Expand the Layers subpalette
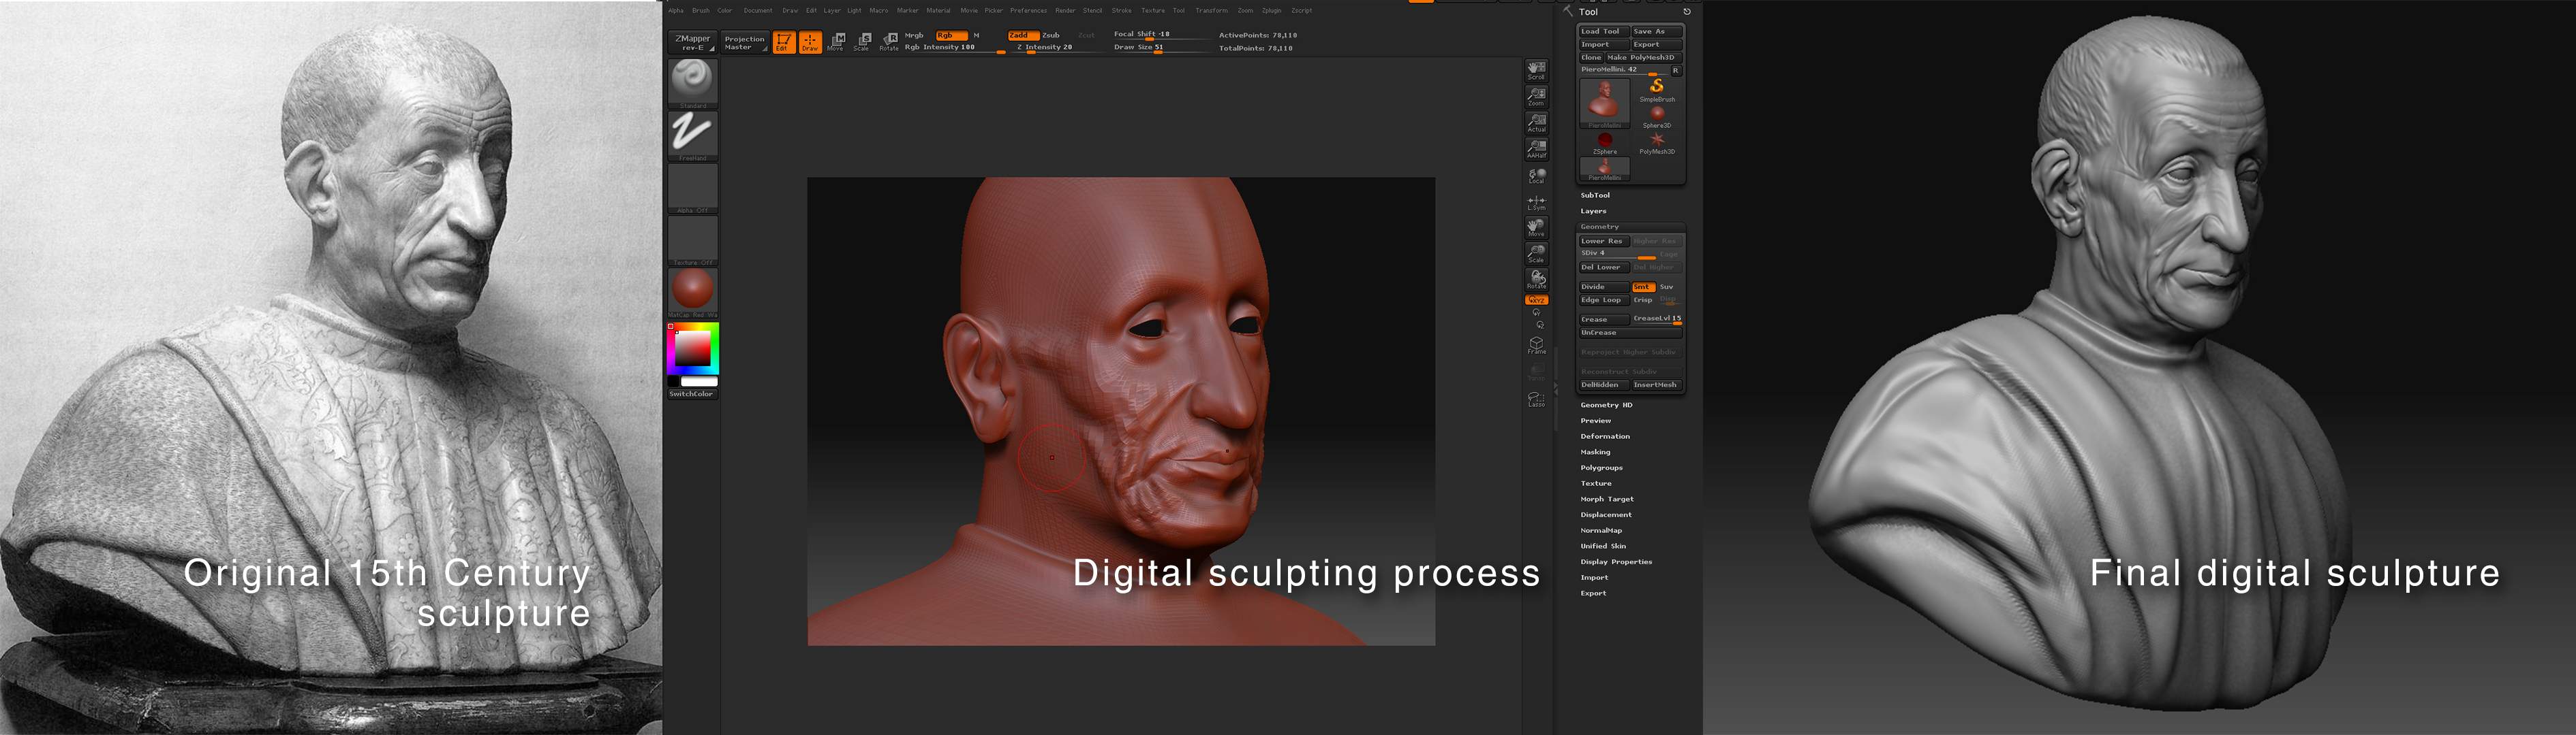The height and width of the screenshot is (735, 2576). [1593, 212]
